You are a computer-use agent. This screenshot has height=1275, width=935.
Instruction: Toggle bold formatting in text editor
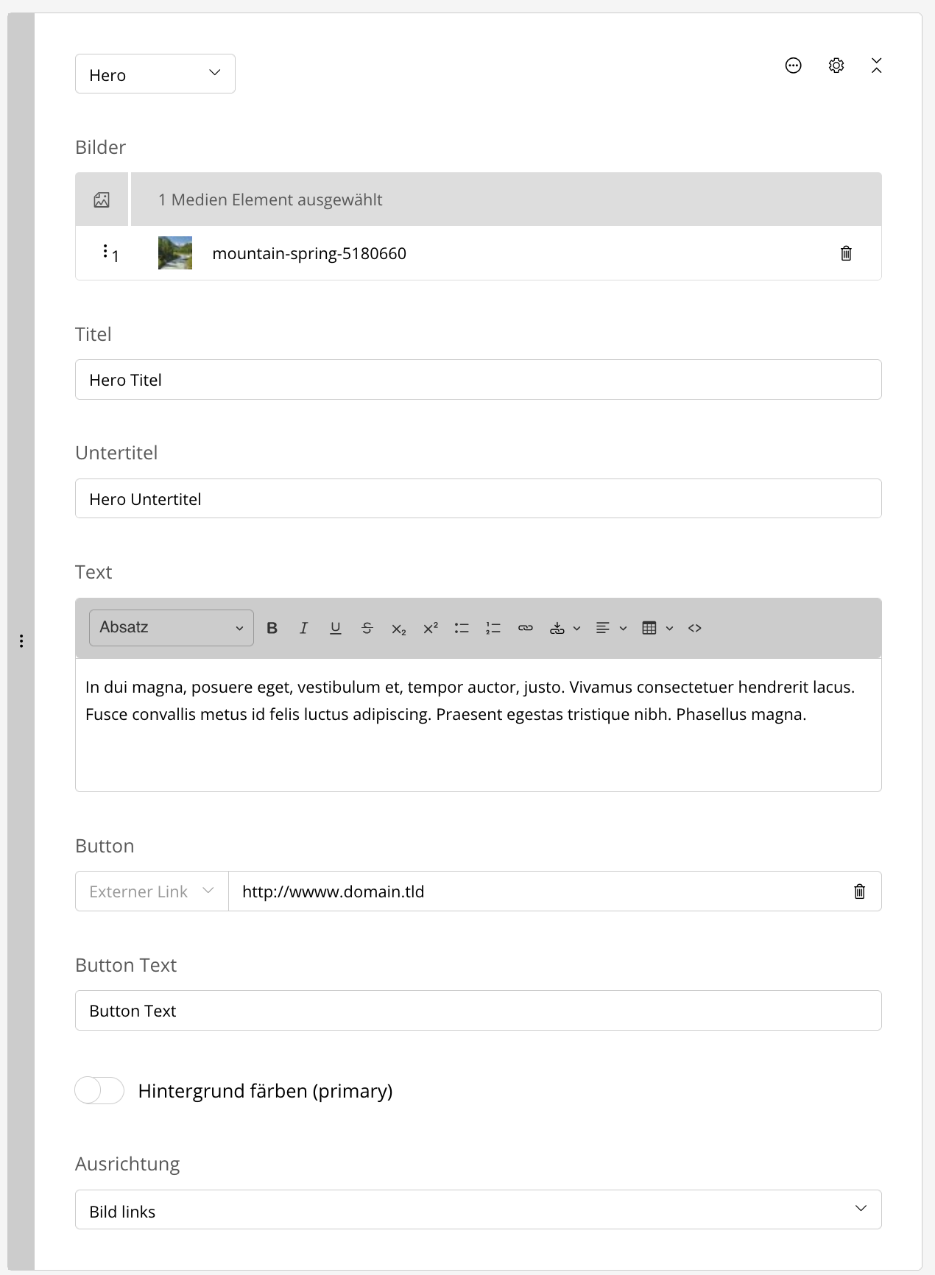272,628
